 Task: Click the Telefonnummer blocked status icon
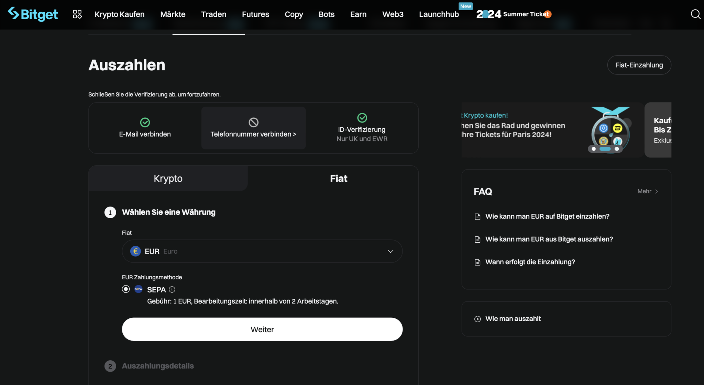pyautogui.click(x=253, y=122)
